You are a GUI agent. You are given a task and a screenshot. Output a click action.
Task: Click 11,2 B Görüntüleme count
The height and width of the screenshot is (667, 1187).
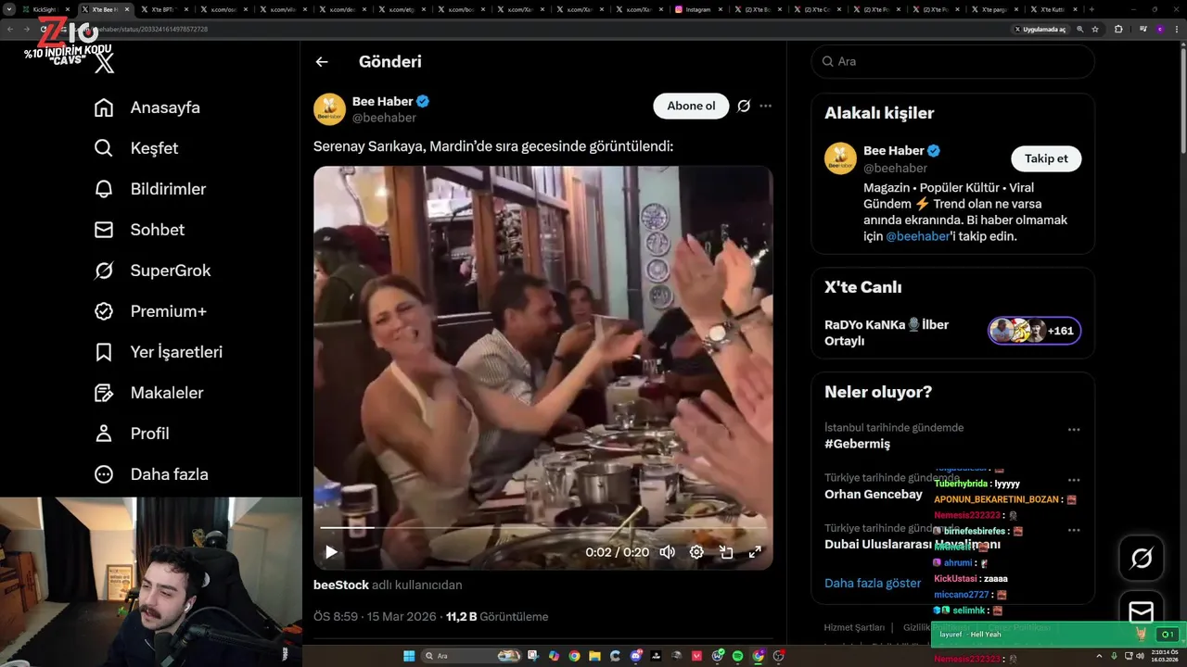click(x=497, y=616)
